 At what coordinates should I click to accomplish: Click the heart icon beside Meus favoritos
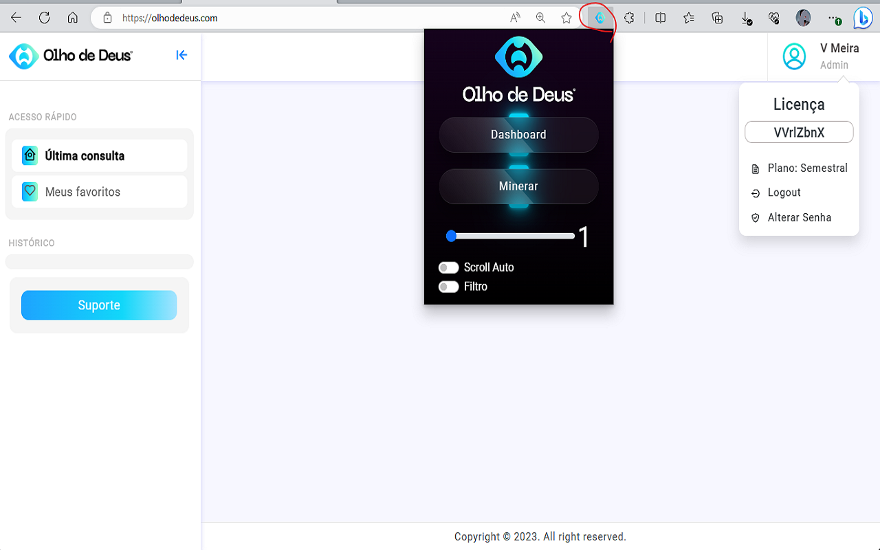(x=30, y=192)
